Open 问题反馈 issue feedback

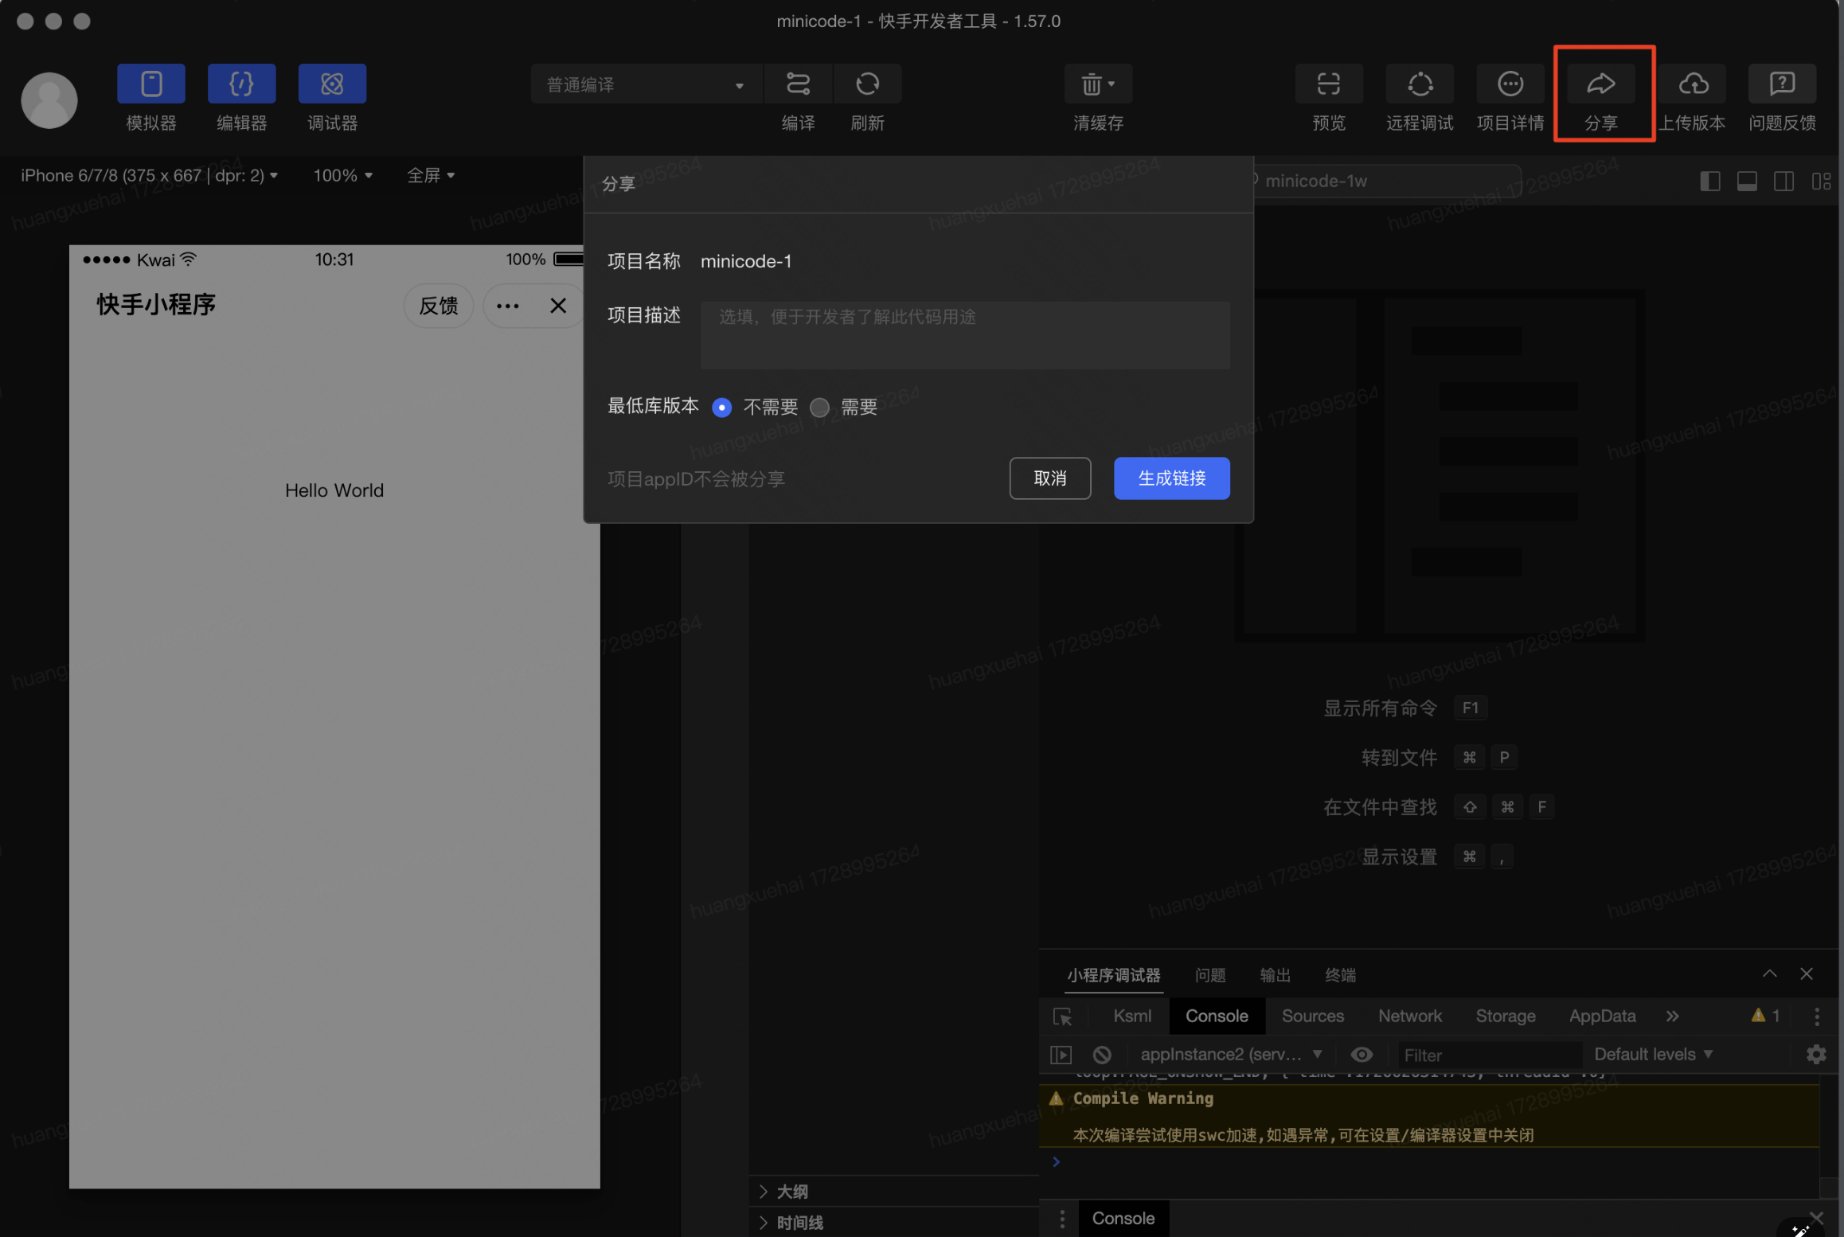(x=1782, y=84)
